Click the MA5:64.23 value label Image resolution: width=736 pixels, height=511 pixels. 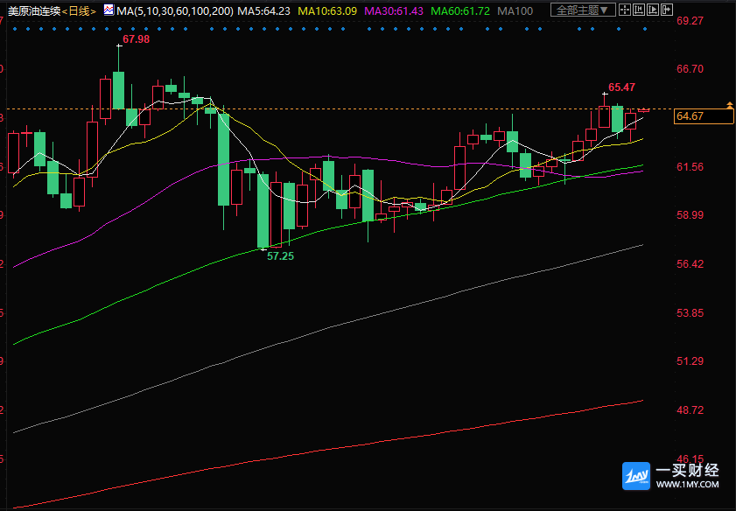265,10
